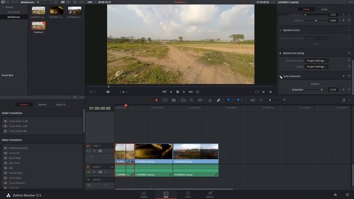Open the Scaling Project Settings dropdown
354x199 pixels.
coord(316,66)
